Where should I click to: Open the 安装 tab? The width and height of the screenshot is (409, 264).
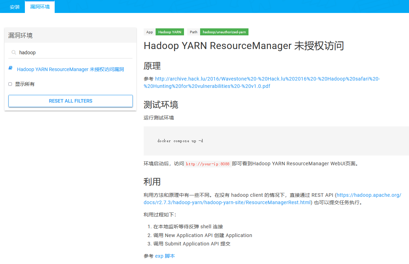15,7
